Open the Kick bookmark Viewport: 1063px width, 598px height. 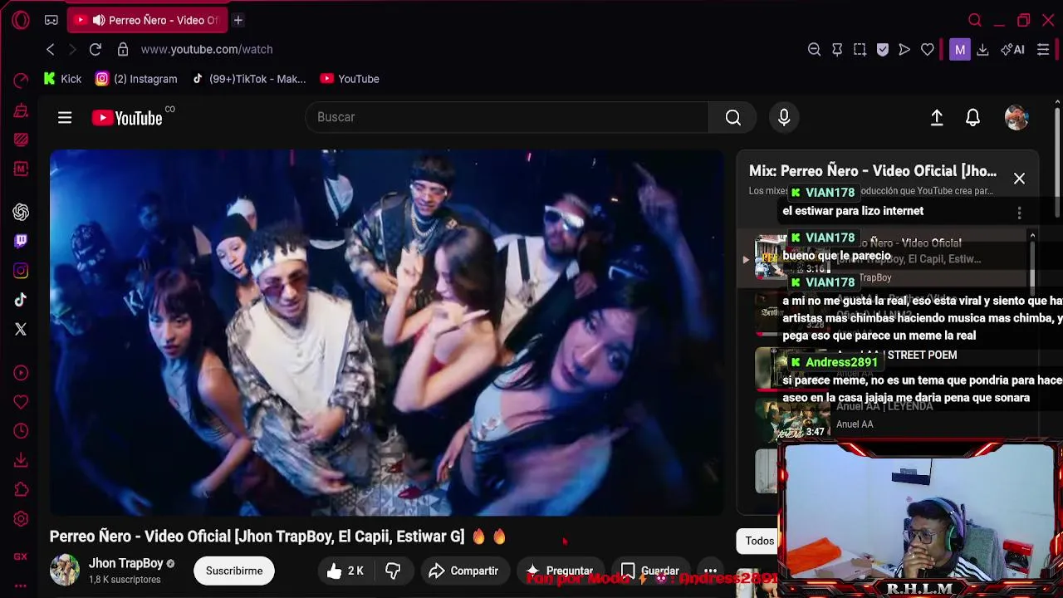coord(62,79)
